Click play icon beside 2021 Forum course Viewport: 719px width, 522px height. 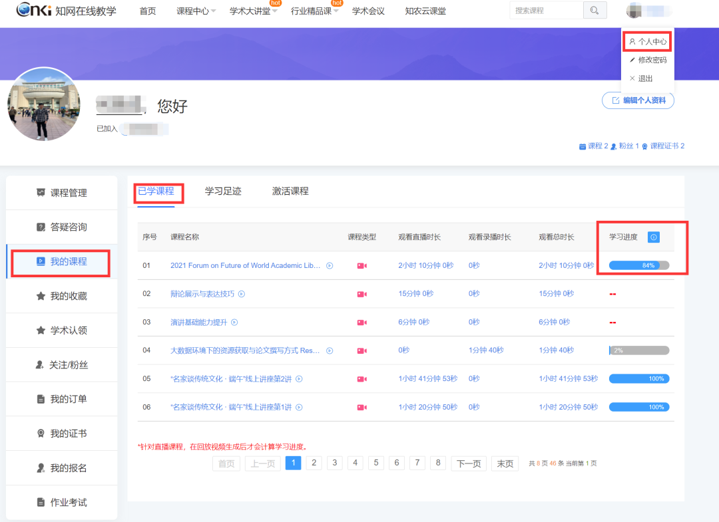330,265
